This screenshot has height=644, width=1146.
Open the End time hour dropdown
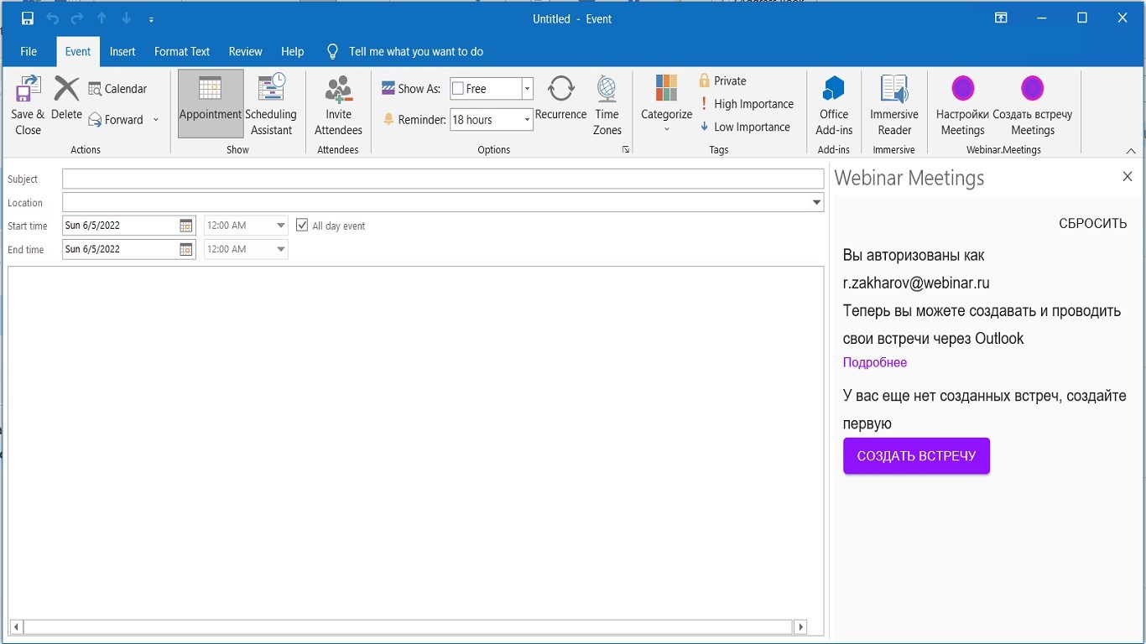281,249
